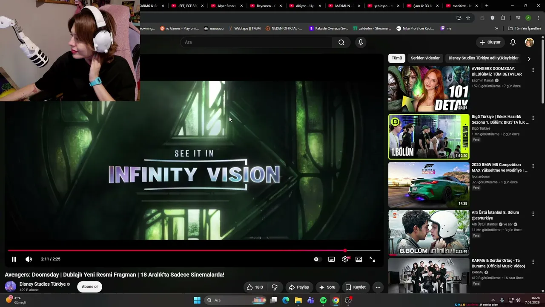Like the video with the thumbs-up button
545x307 pixels.
(x=255, y=287)
